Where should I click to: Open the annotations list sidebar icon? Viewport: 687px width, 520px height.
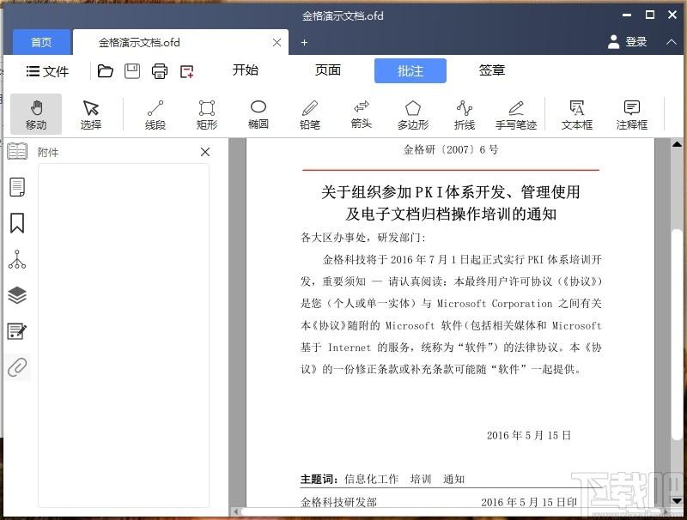click(x=17, y=331)
